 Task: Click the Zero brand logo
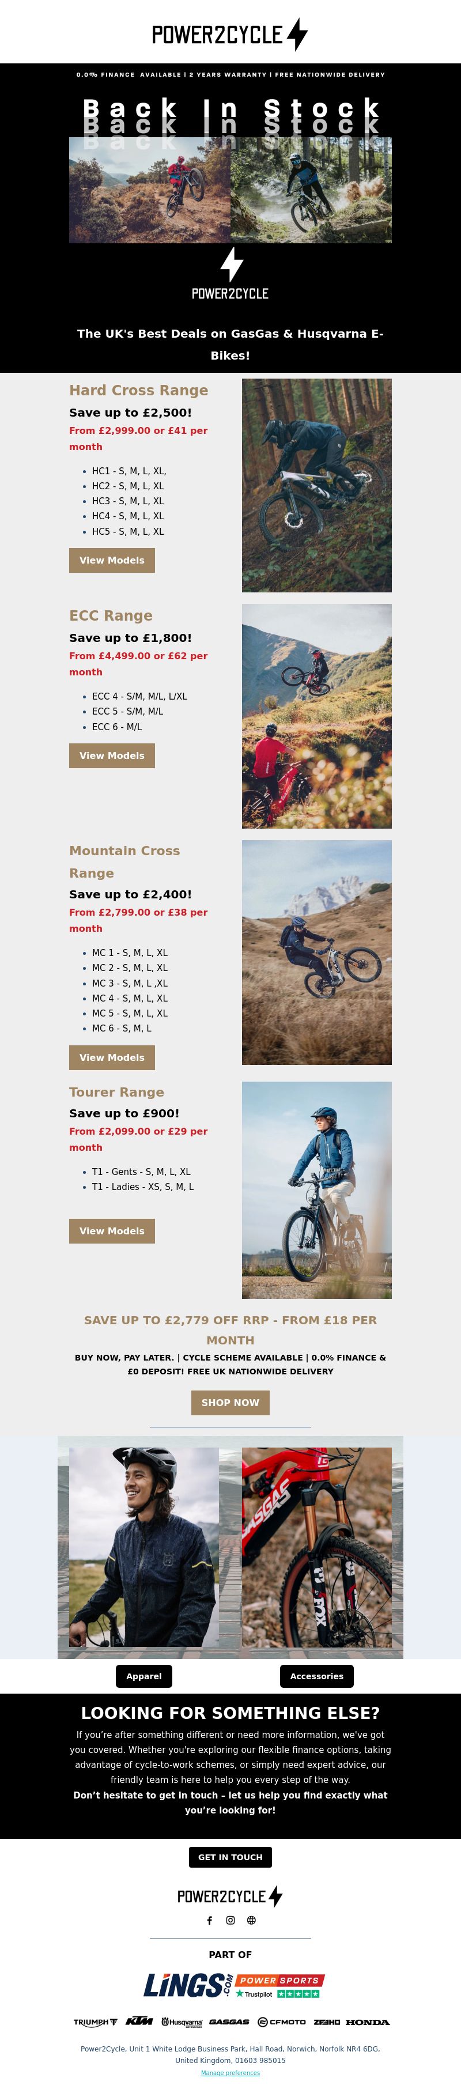click(x=327, y=2022)
